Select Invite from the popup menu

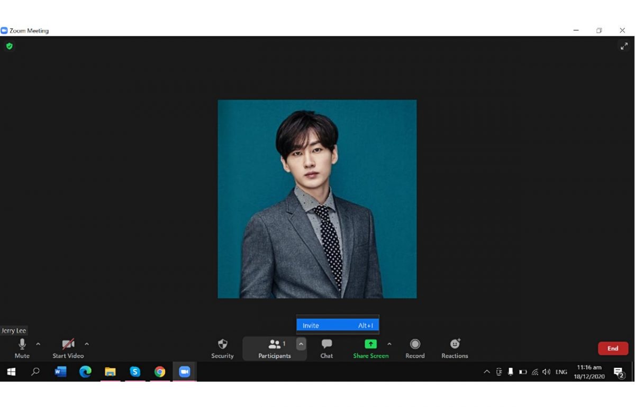tap(337, 326)
